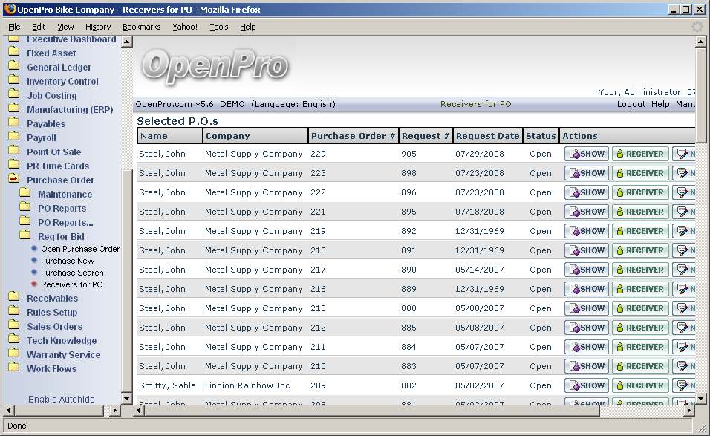Expand the Maintenance subfolder
Image resolution: width=710 pixels, height=436 pixels.
pos(65,195)
